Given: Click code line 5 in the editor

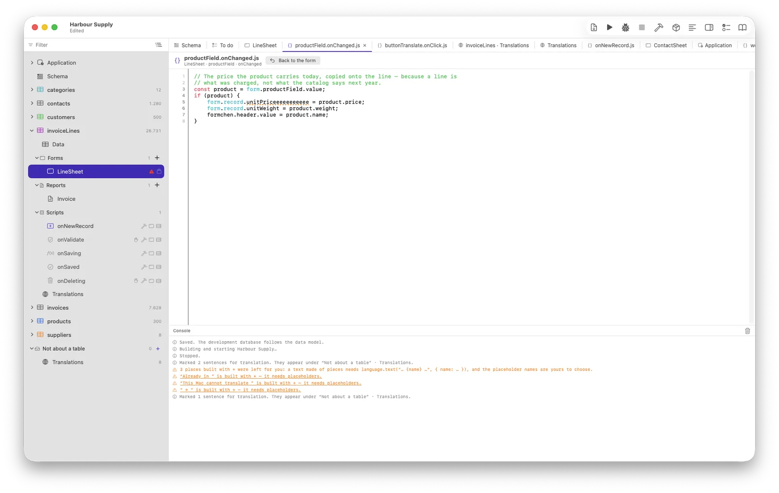Looking at the screenshot, I should 286,102.
